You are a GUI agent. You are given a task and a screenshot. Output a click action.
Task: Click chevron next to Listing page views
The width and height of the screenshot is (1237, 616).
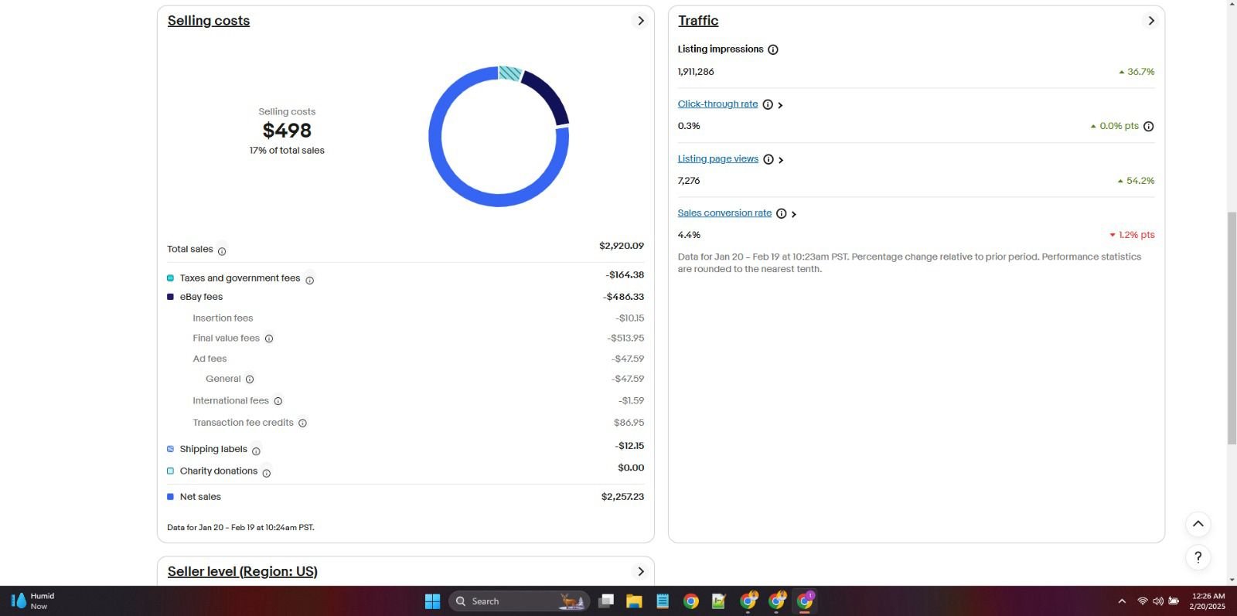[x=781, y=160]
